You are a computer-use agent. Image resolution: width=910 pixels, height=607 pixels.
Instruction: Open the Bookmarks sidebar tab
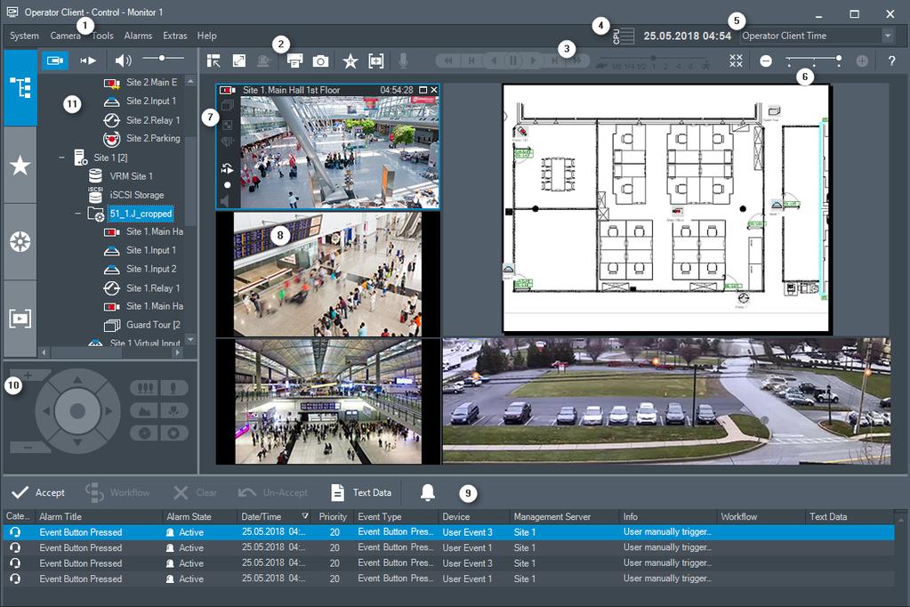[x=20, y=241]
